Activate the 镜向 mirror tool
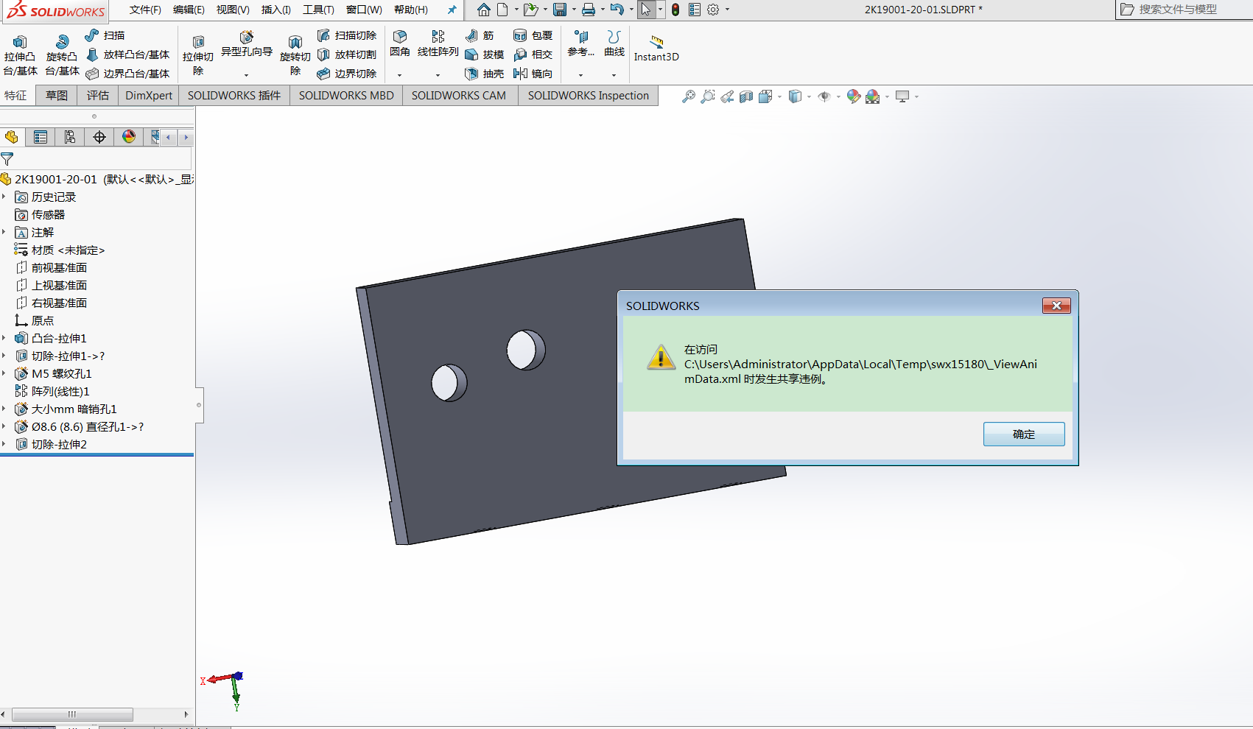 [533, 74]
